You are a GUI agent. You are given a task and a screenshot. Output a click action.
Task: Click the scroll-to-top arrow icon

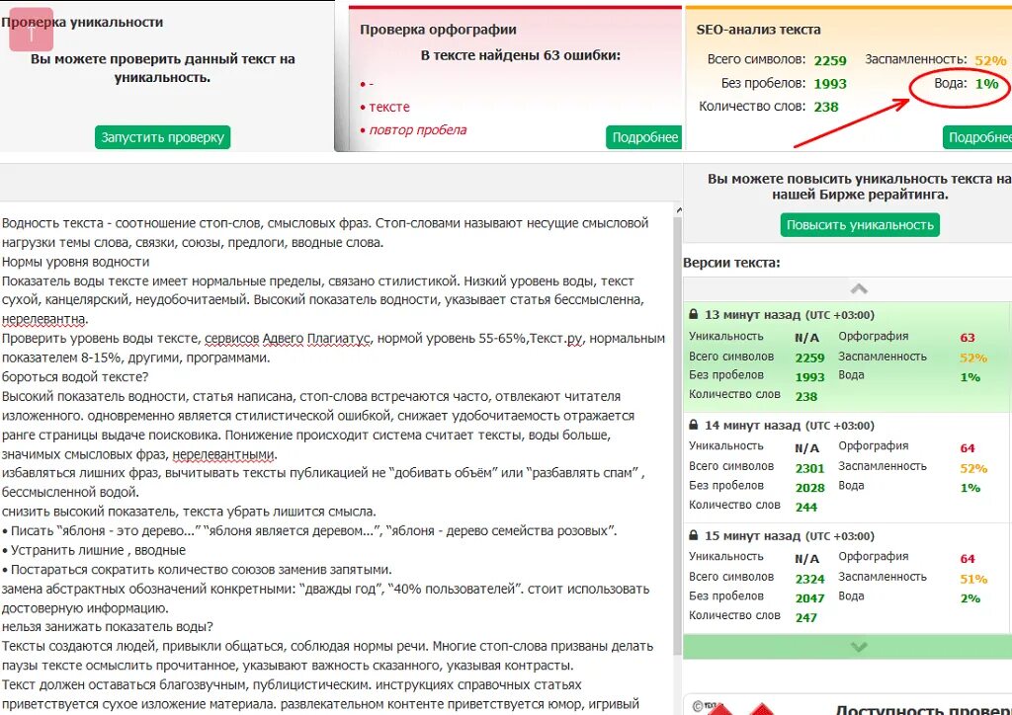pyautogui.click(x=31, y=31)
